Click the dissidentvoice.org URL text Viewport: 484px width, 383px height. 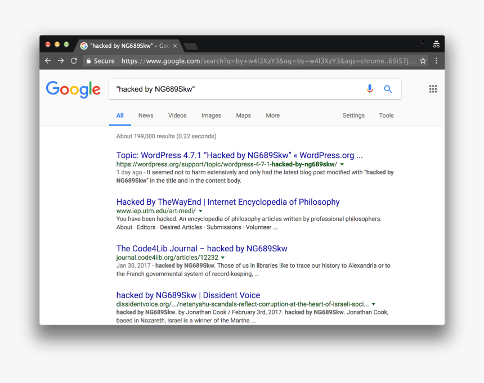click(243, 304)
